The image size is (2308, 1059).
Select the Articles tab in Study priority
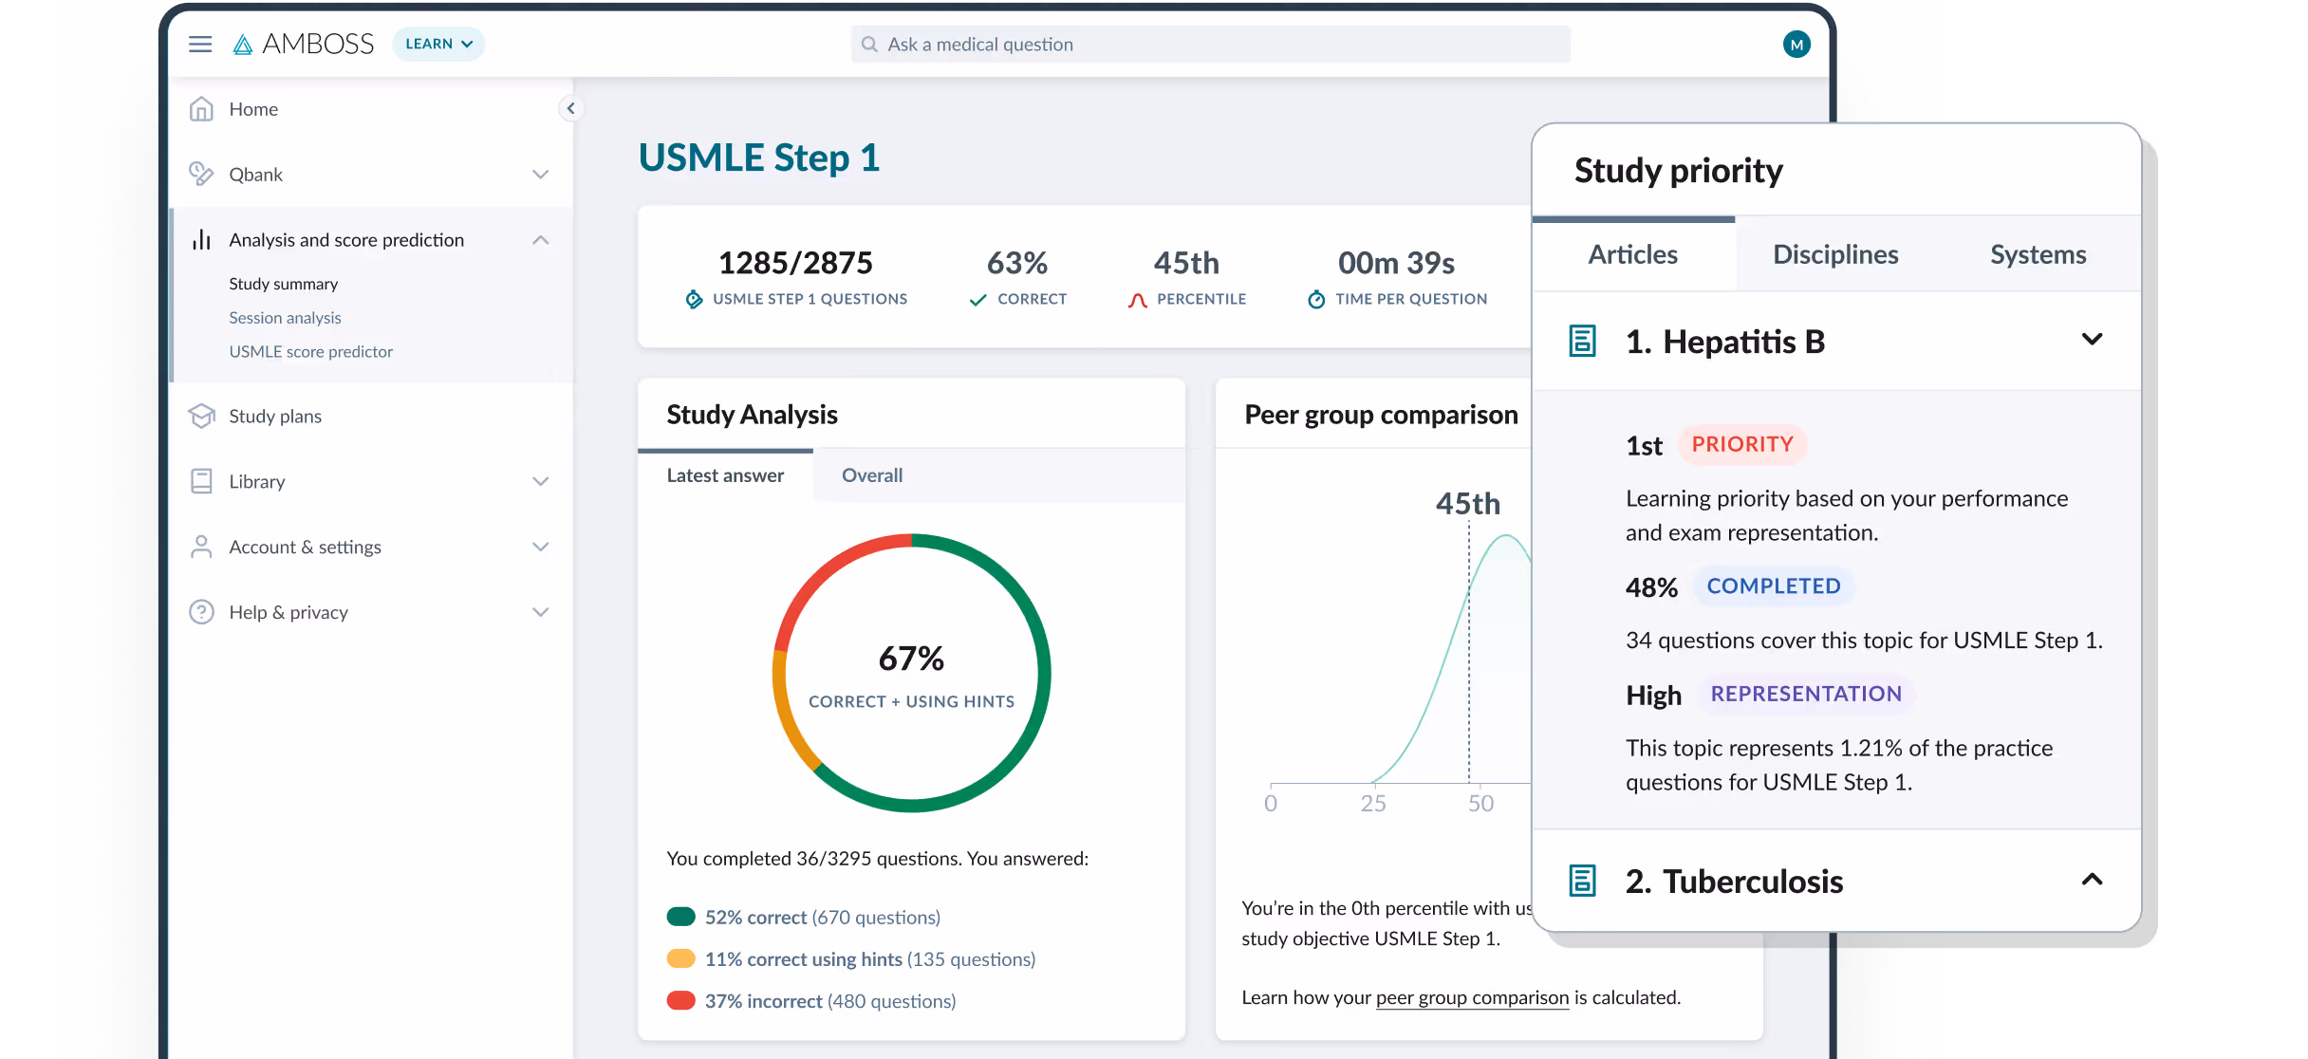pyautogui.click(x=1632, y=254)
